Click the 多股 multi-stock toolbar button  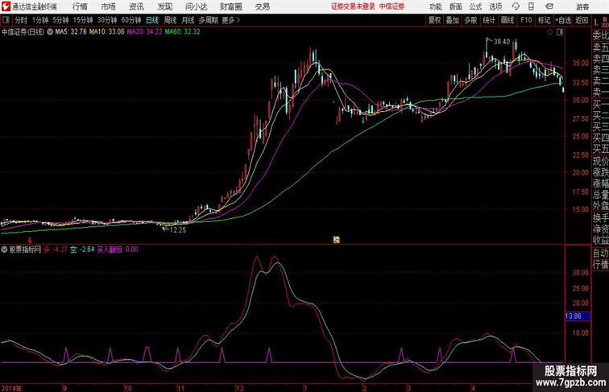coord(470,20)
